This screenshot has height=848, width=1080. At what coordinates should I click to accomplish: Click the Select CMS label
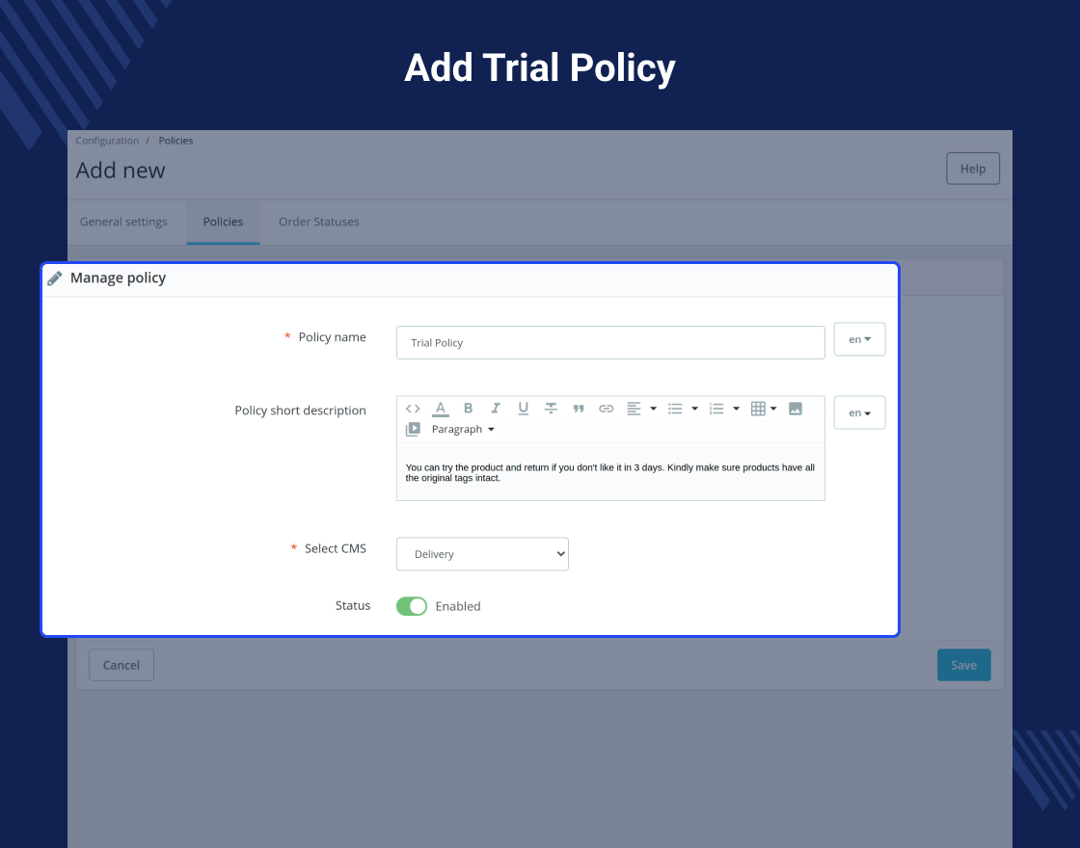(336, 548)
